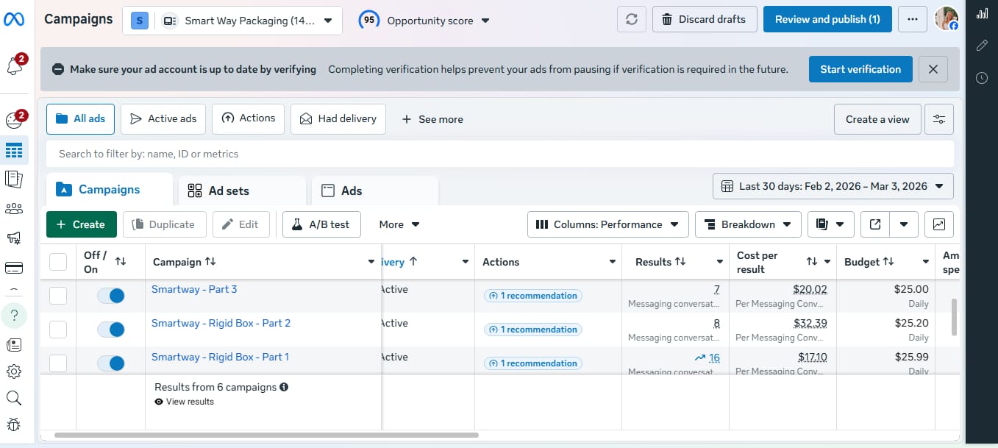Switch to the Ads tab
This screenshot has height=448, width=998.
point(375,191)
